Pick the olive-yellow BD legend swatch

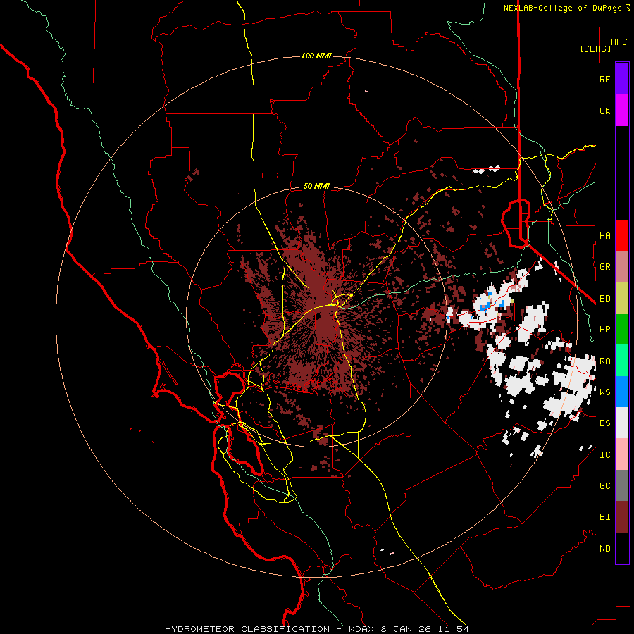tap(622, 299)
